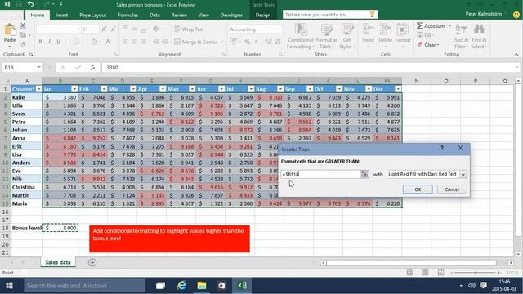Screen dimensions: 523x294
Task: Open the Developer tab
Action: (231, 15)
